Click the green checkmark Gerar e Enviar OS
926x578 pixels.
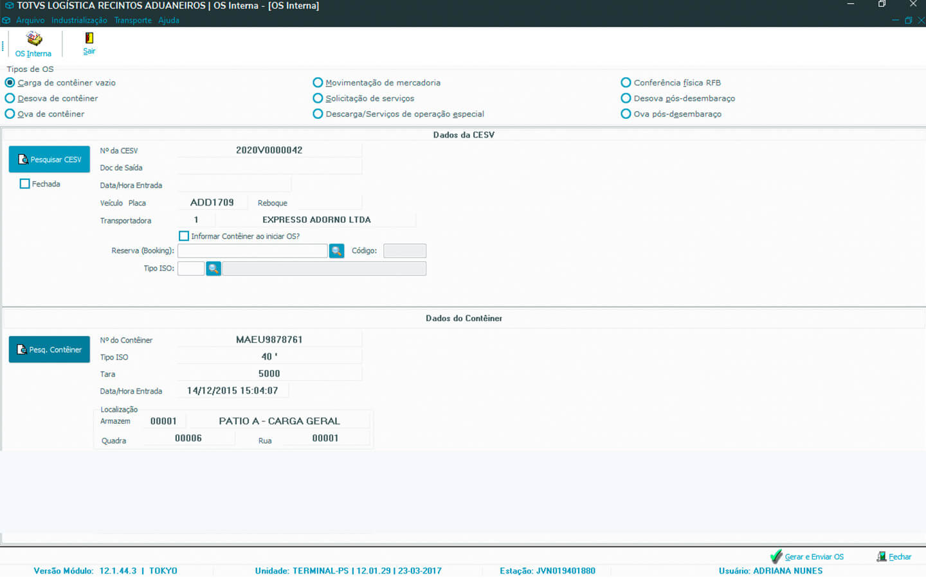pos(776,557)
